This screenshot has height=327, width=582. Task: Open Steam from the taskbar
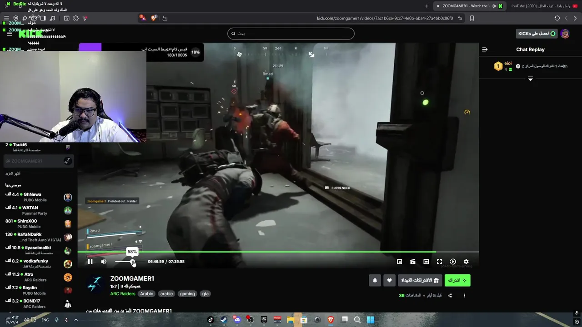pyautogui.click(x=224, y=320)
